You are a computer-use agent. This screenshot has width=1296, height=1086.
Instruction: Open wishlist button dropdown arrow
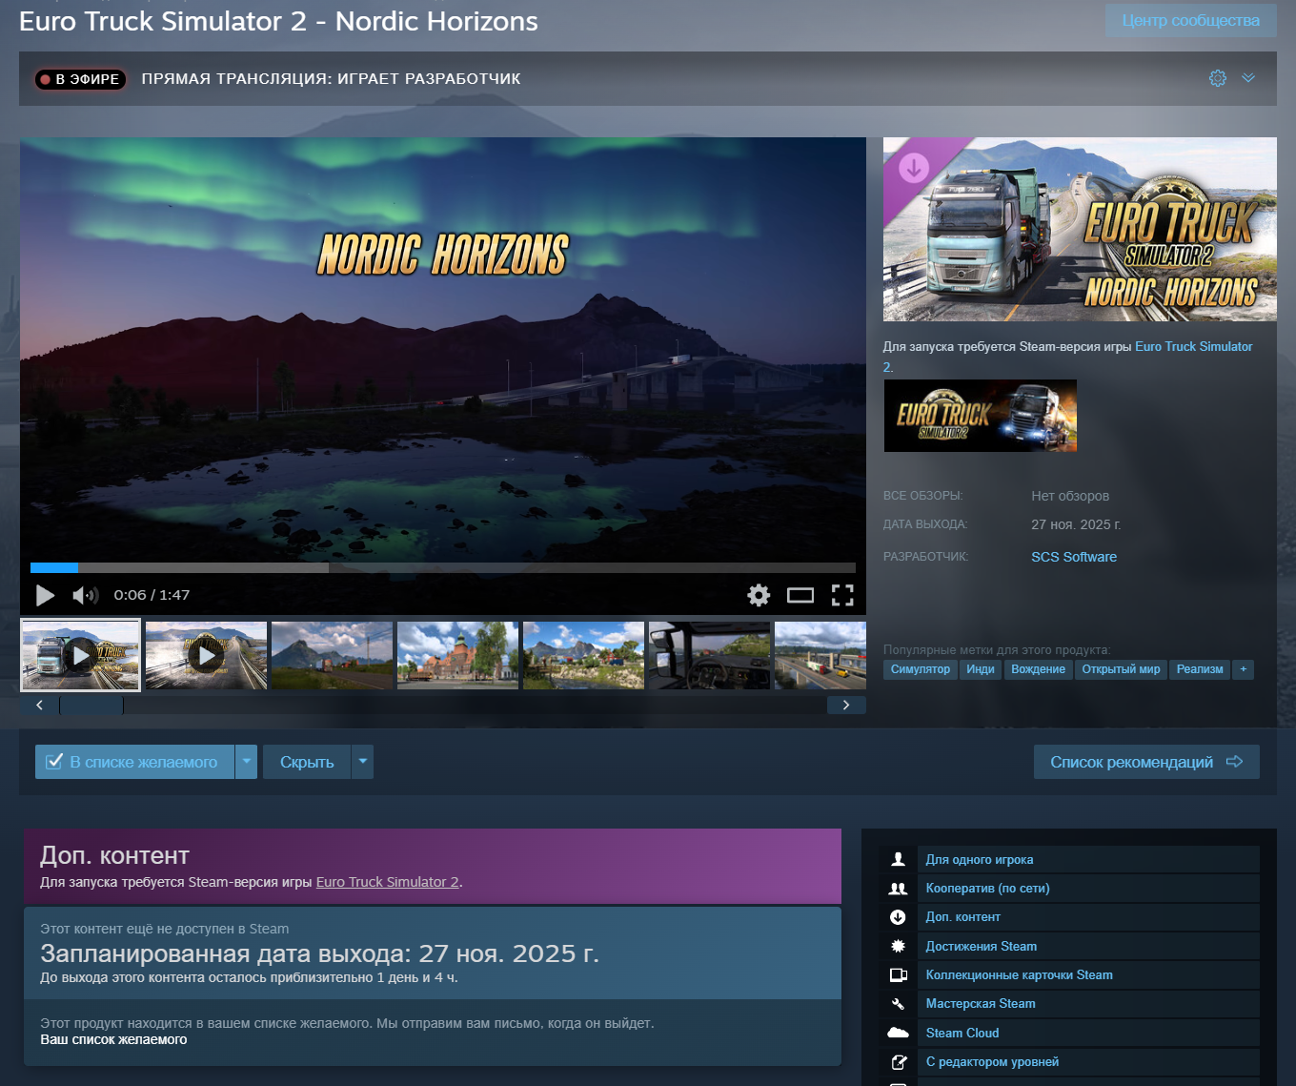pos(247,762)
